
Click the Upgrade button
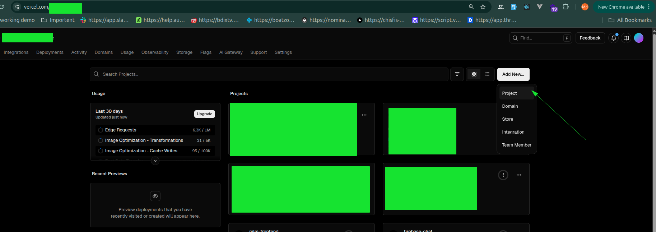(x=205, y=114)
